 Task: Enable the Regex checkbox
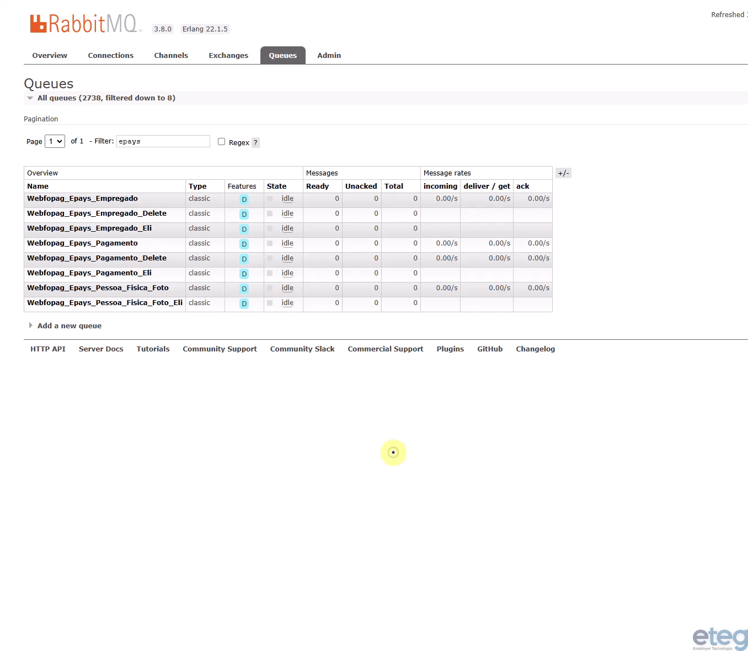(x=221, y=142)
